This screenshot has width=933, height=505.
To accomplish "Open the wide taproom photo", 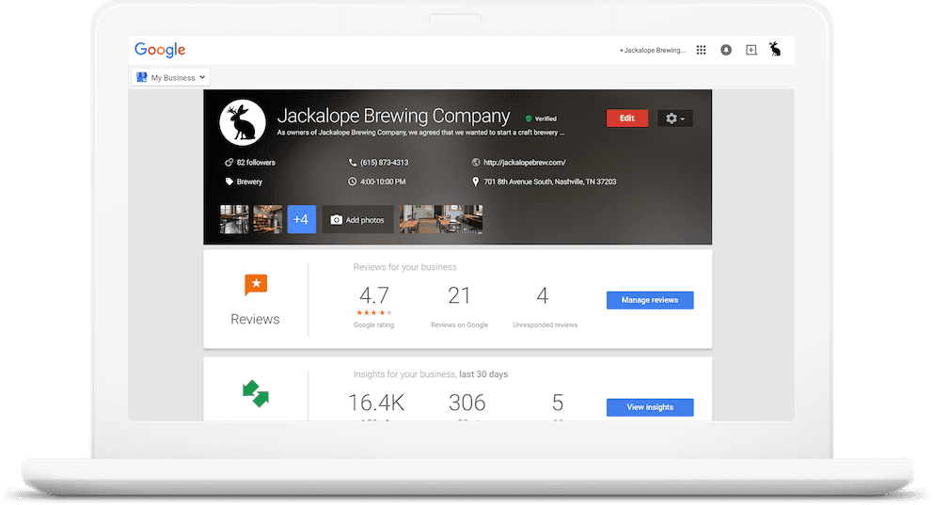I will [x=441, y=219].
